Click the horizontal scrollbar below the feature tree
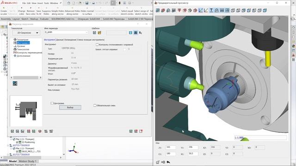Image resolution: width=296 pixels, height=166 pixels. click(31, 157)
